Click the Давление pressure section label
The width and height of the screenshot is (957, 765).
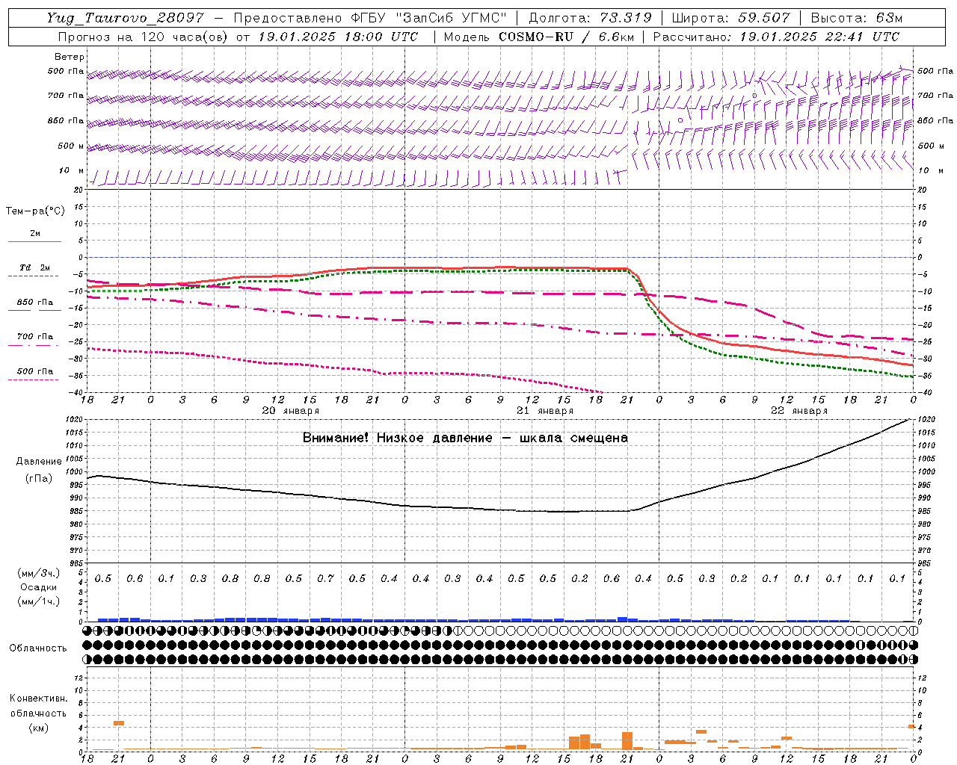(39, 462)
